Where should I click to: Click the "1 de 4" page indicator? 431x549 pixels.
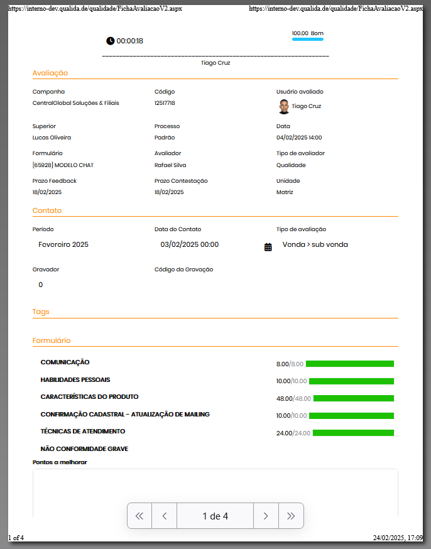215,516
